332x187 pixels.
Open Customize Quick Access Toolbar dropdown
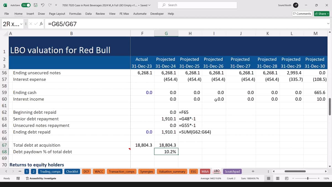[56, 5]
